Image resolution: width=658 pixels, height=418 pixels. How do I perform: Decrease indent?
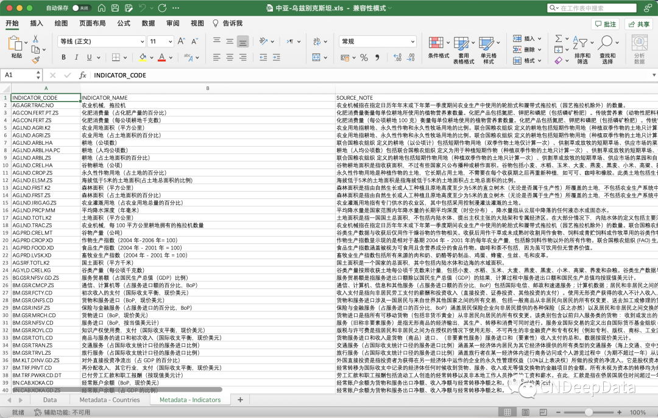263,57
